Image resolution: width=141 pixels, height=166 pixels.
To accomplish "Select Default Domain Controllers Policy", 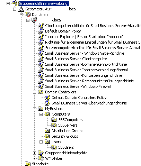I will coord(79,98).
